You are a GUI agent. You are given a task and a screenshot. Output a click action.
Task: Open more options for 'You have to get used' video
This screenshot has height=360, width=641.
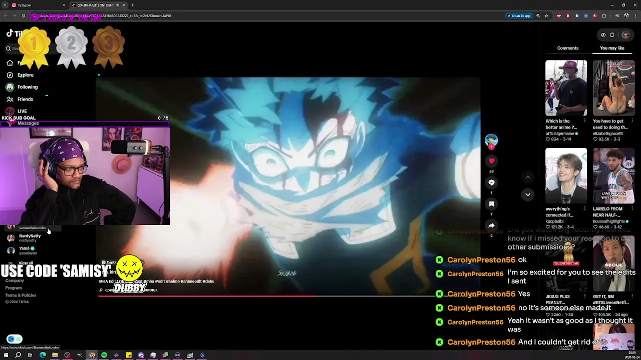point(633,121)
